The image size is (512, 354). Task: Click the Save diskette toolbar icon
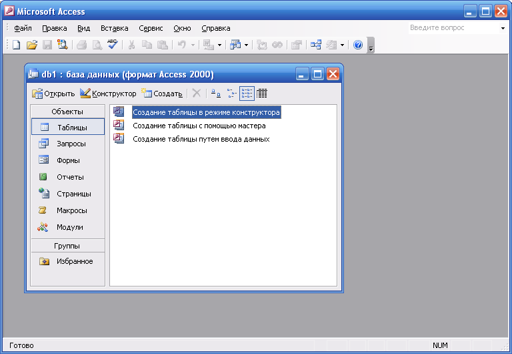[x=47, y=45]
